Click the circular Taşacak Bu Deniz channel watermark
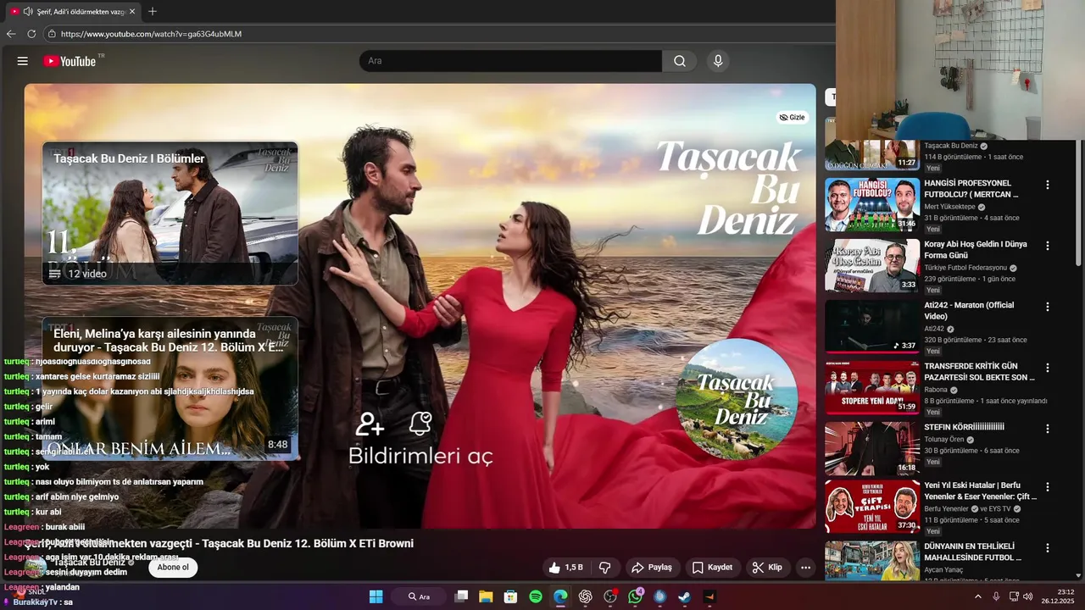The height and width of the screenshot is (610, 1085). [736, 398]
